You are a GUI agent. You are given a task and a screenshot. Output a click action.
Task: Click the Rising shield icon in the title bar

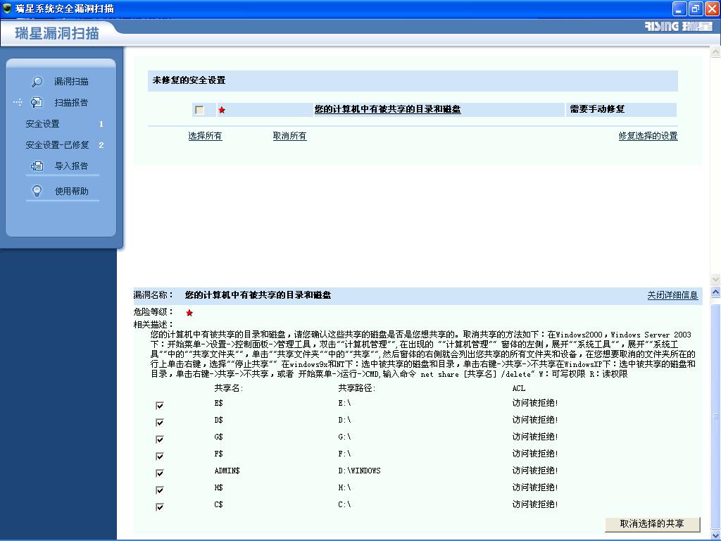pos(7,8)
